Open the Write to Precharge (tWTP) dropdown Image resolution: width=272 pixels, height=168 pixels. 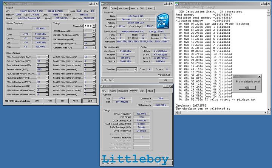pyautogui.click(x=47, y=82)
